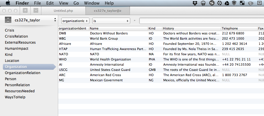Viewport: 264px width, 116px height.
Task: Click the receipt-shaped icon in menu bar
Action: click(259, 3)
